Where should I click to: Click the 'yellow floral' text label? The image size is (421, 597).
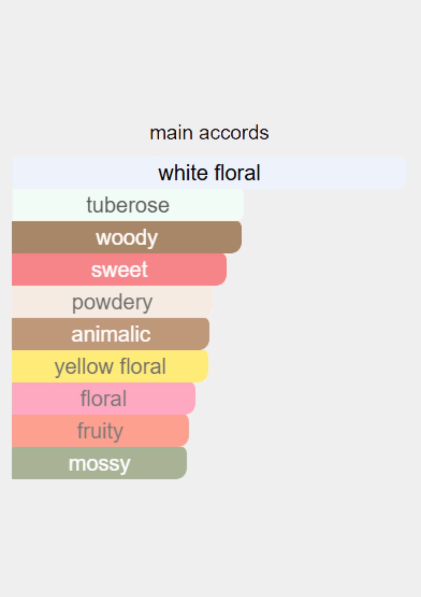coord(110,367)
